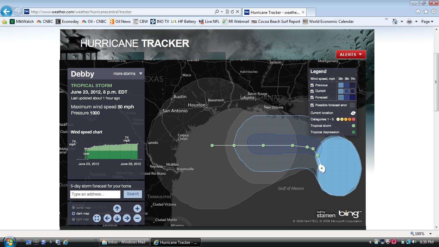Expand the Home button dropdown arrow
439x247 pixels.
(402, 22)
